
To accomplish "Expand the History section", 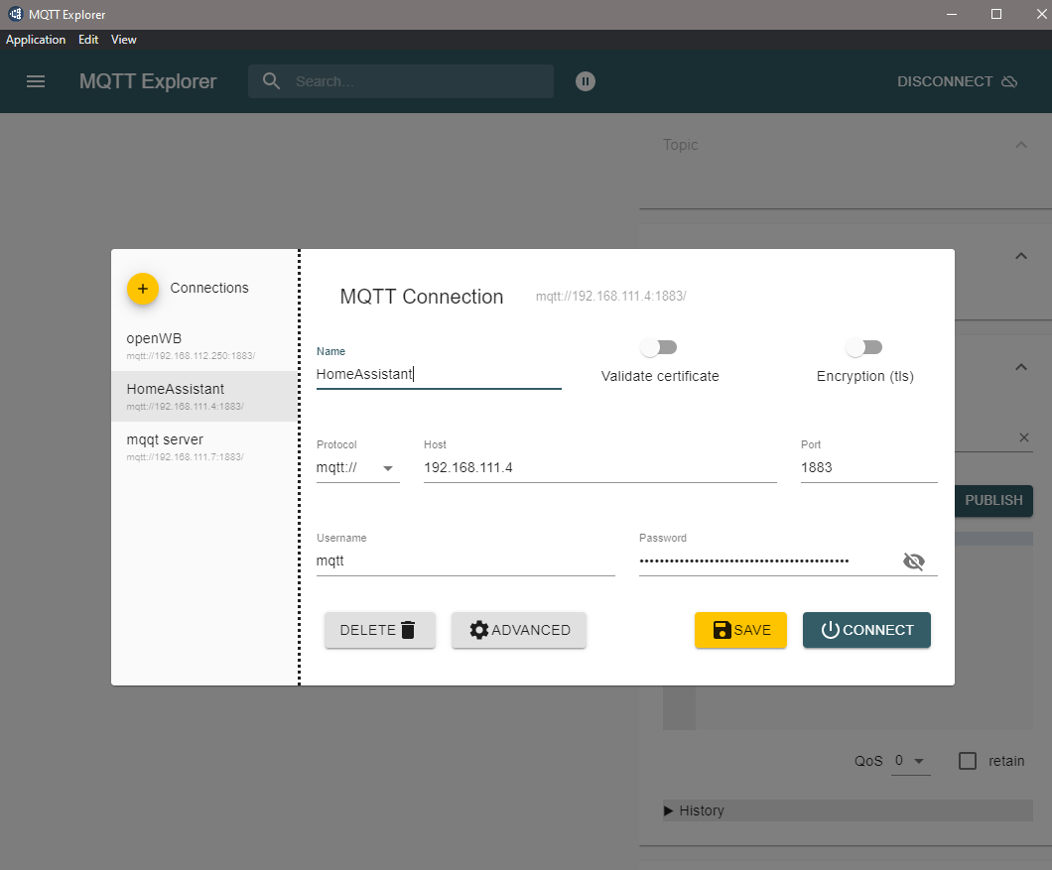I will [x=848, y=810].
